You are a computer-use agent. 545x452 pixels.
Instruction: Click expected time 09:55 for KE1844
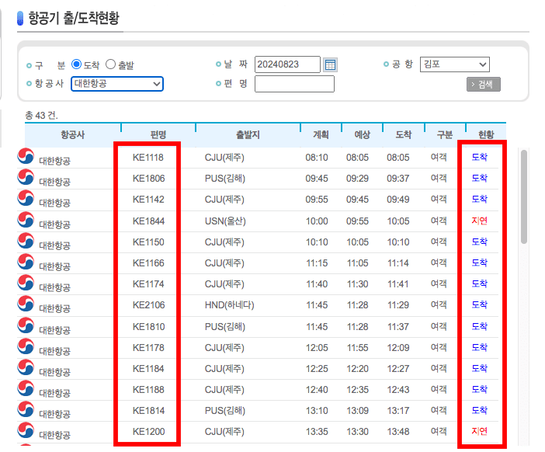357,221
